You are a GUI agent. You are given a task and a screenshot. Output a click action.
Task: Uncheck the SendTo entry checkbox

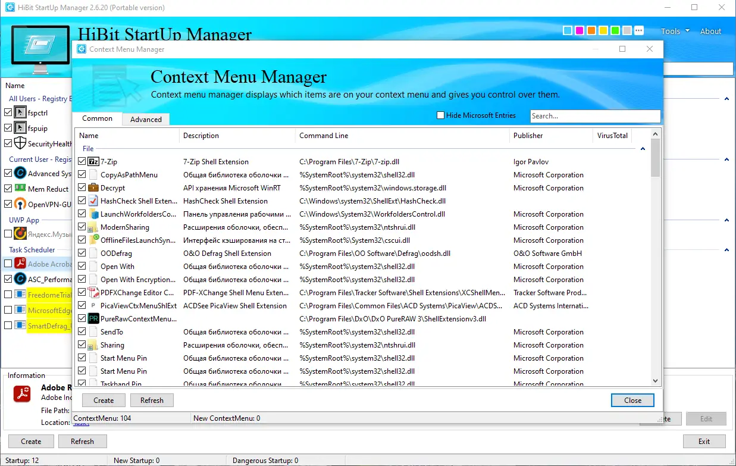pyautogui.click(x=82, y=332)
